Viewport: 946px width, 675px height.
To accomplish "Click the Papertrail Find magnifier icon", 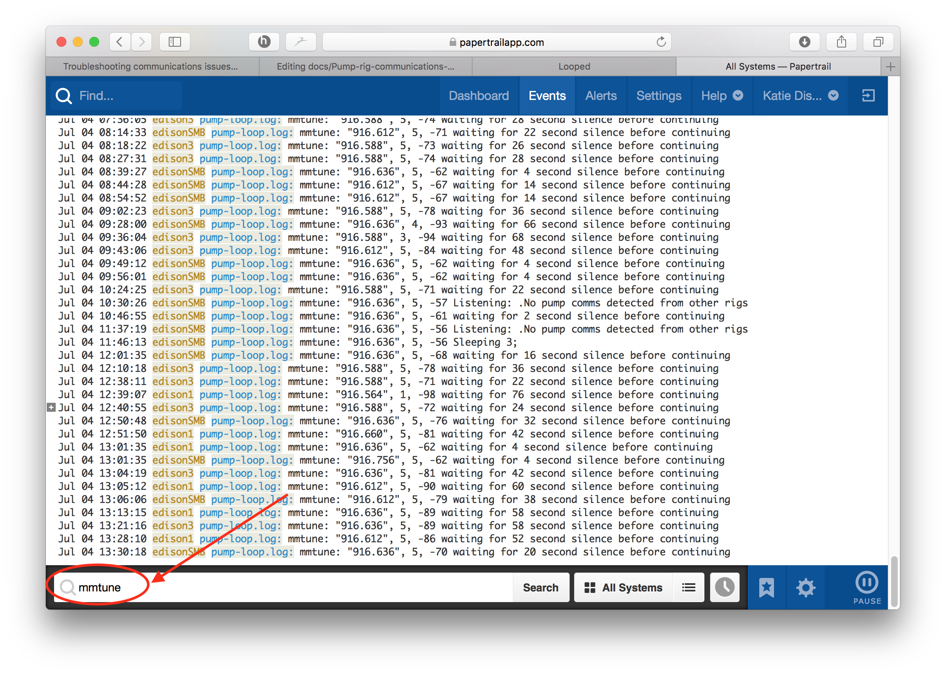I will click(63, 95).
